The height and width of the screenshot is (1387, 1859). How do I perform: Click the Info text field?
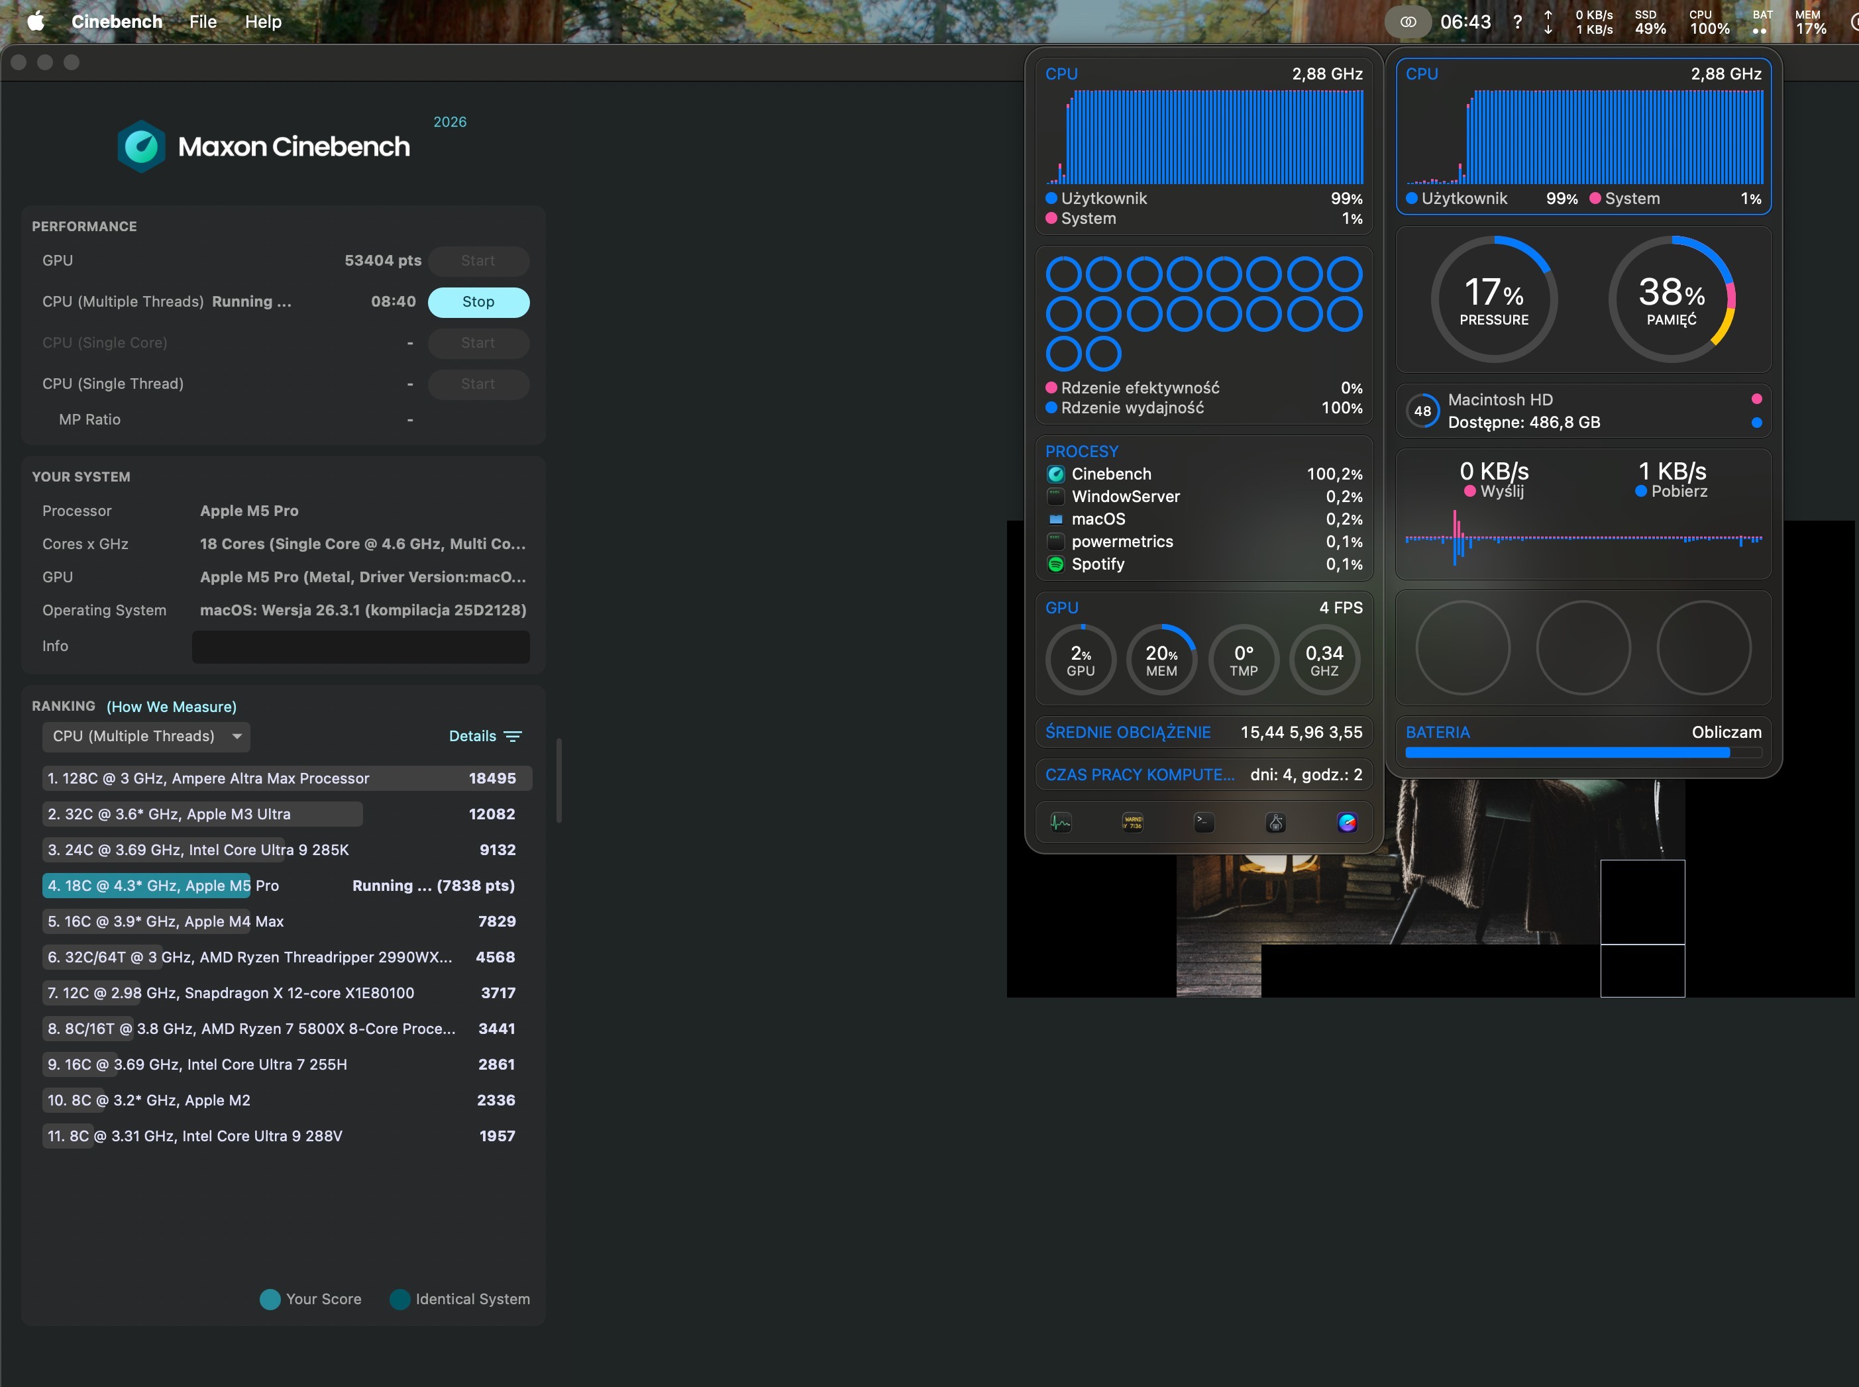point(360,646)
